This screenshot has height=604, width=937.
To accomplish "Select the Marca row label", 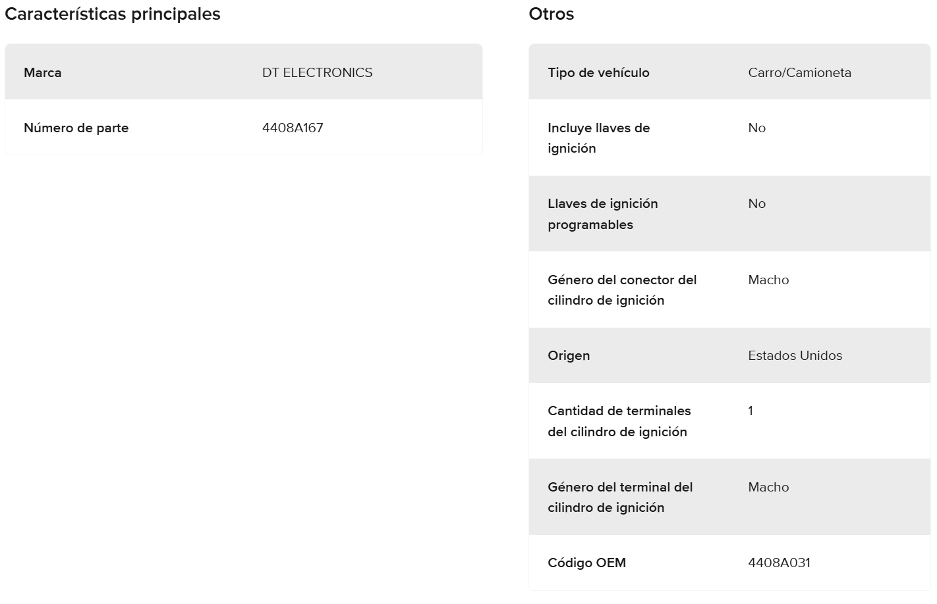I will 43,72.
